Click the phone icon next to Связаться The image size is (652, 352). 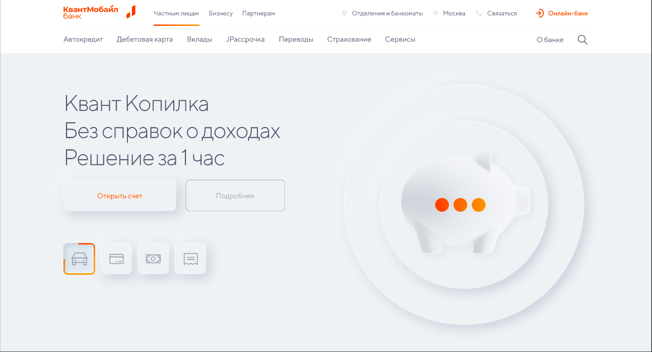478,13
